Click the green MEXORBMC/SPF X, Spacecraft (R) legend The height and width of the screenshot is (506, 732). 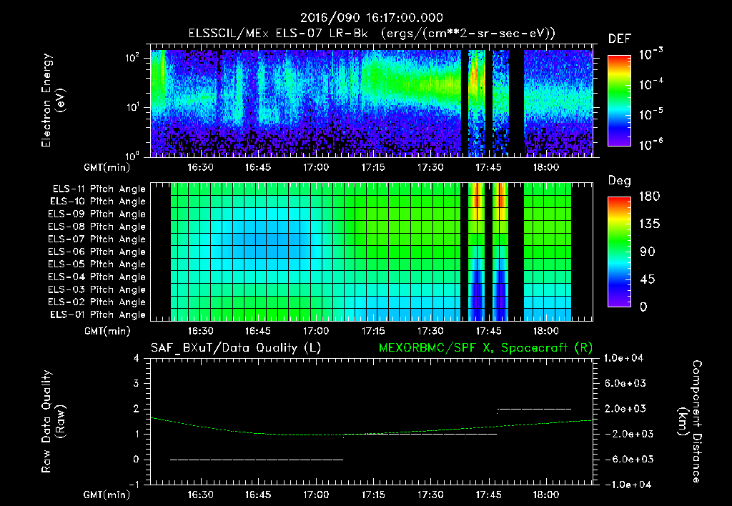pos(485,348)
